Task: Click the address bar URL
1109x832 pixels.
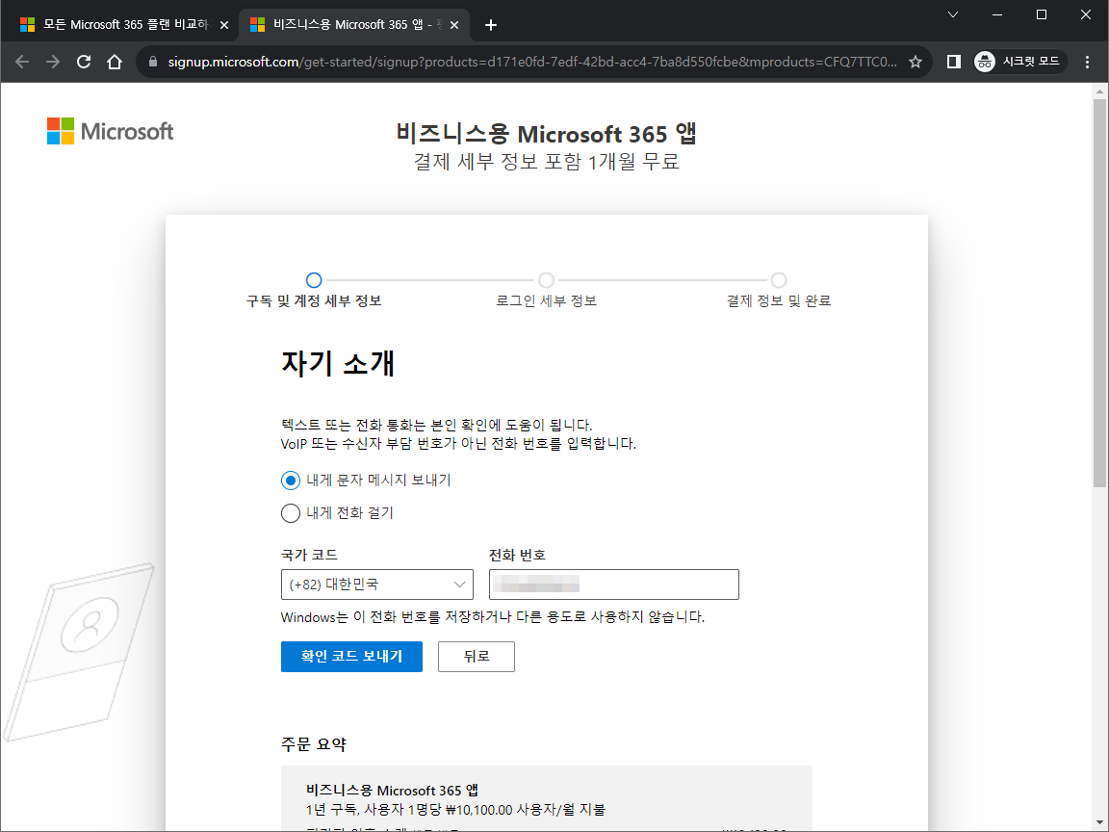Action: 531,63
